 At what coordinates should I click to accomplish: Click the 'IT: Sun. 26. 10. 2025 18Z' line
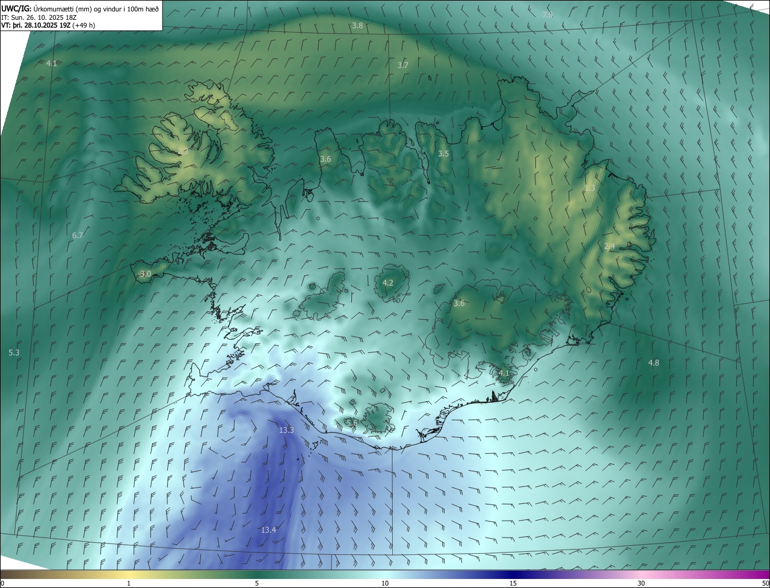tap(38, 17)
